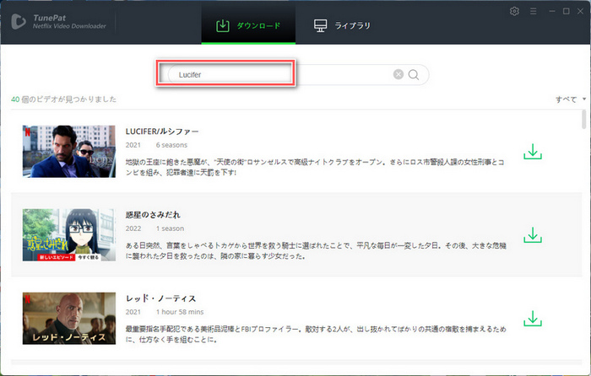Click the 1 hour 58 mins label
The image size is (591, 376).
coord(180,312)
